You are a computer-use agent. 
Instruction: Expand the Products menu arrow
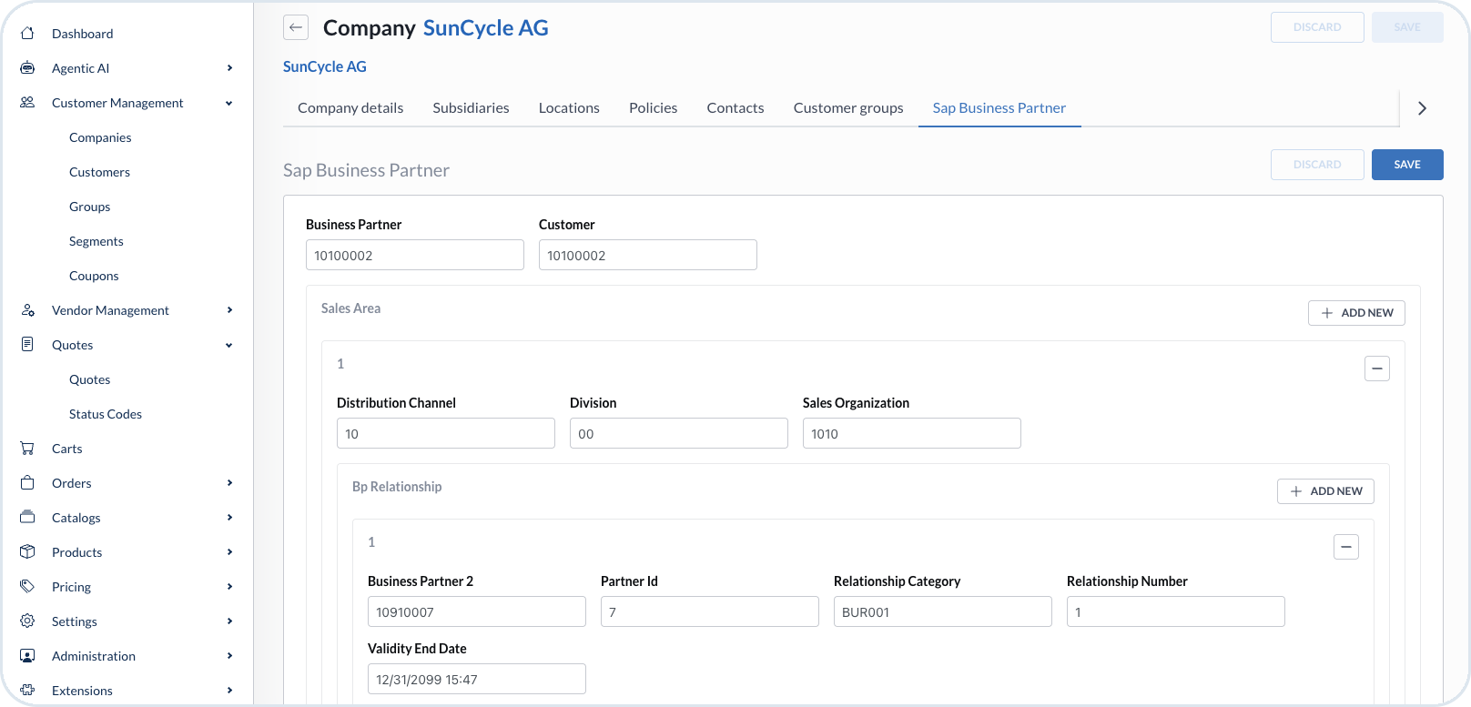click(229, 552)
